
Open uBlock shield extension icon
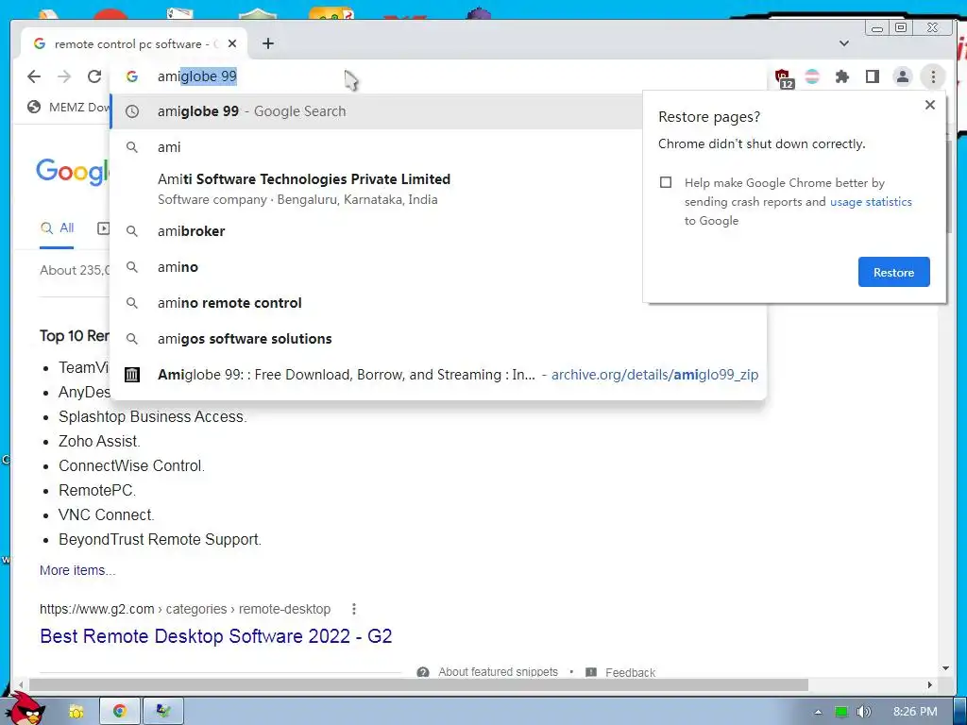pos(783,78)
